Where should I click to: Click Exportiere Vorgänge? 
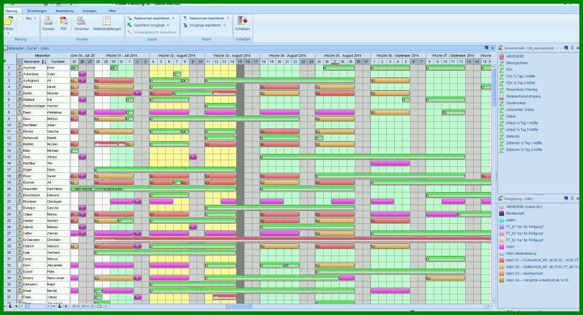point(146,25)
